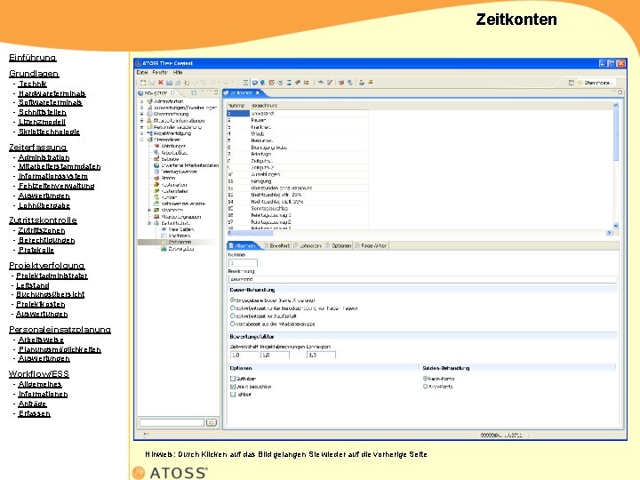Click the Abteilungen item icon
This screenshot has width=640, height=480.
pyautogui.click(x=156, y=146)
